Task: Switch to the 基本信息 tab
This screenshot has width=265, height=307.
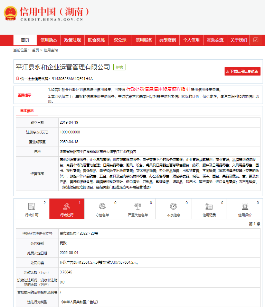Action: click(x=27, y=111)
